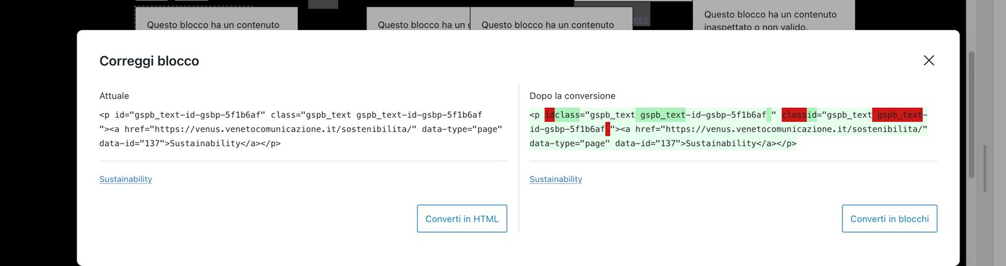Open the Sustainability link under Attuale

pos(126,179)
